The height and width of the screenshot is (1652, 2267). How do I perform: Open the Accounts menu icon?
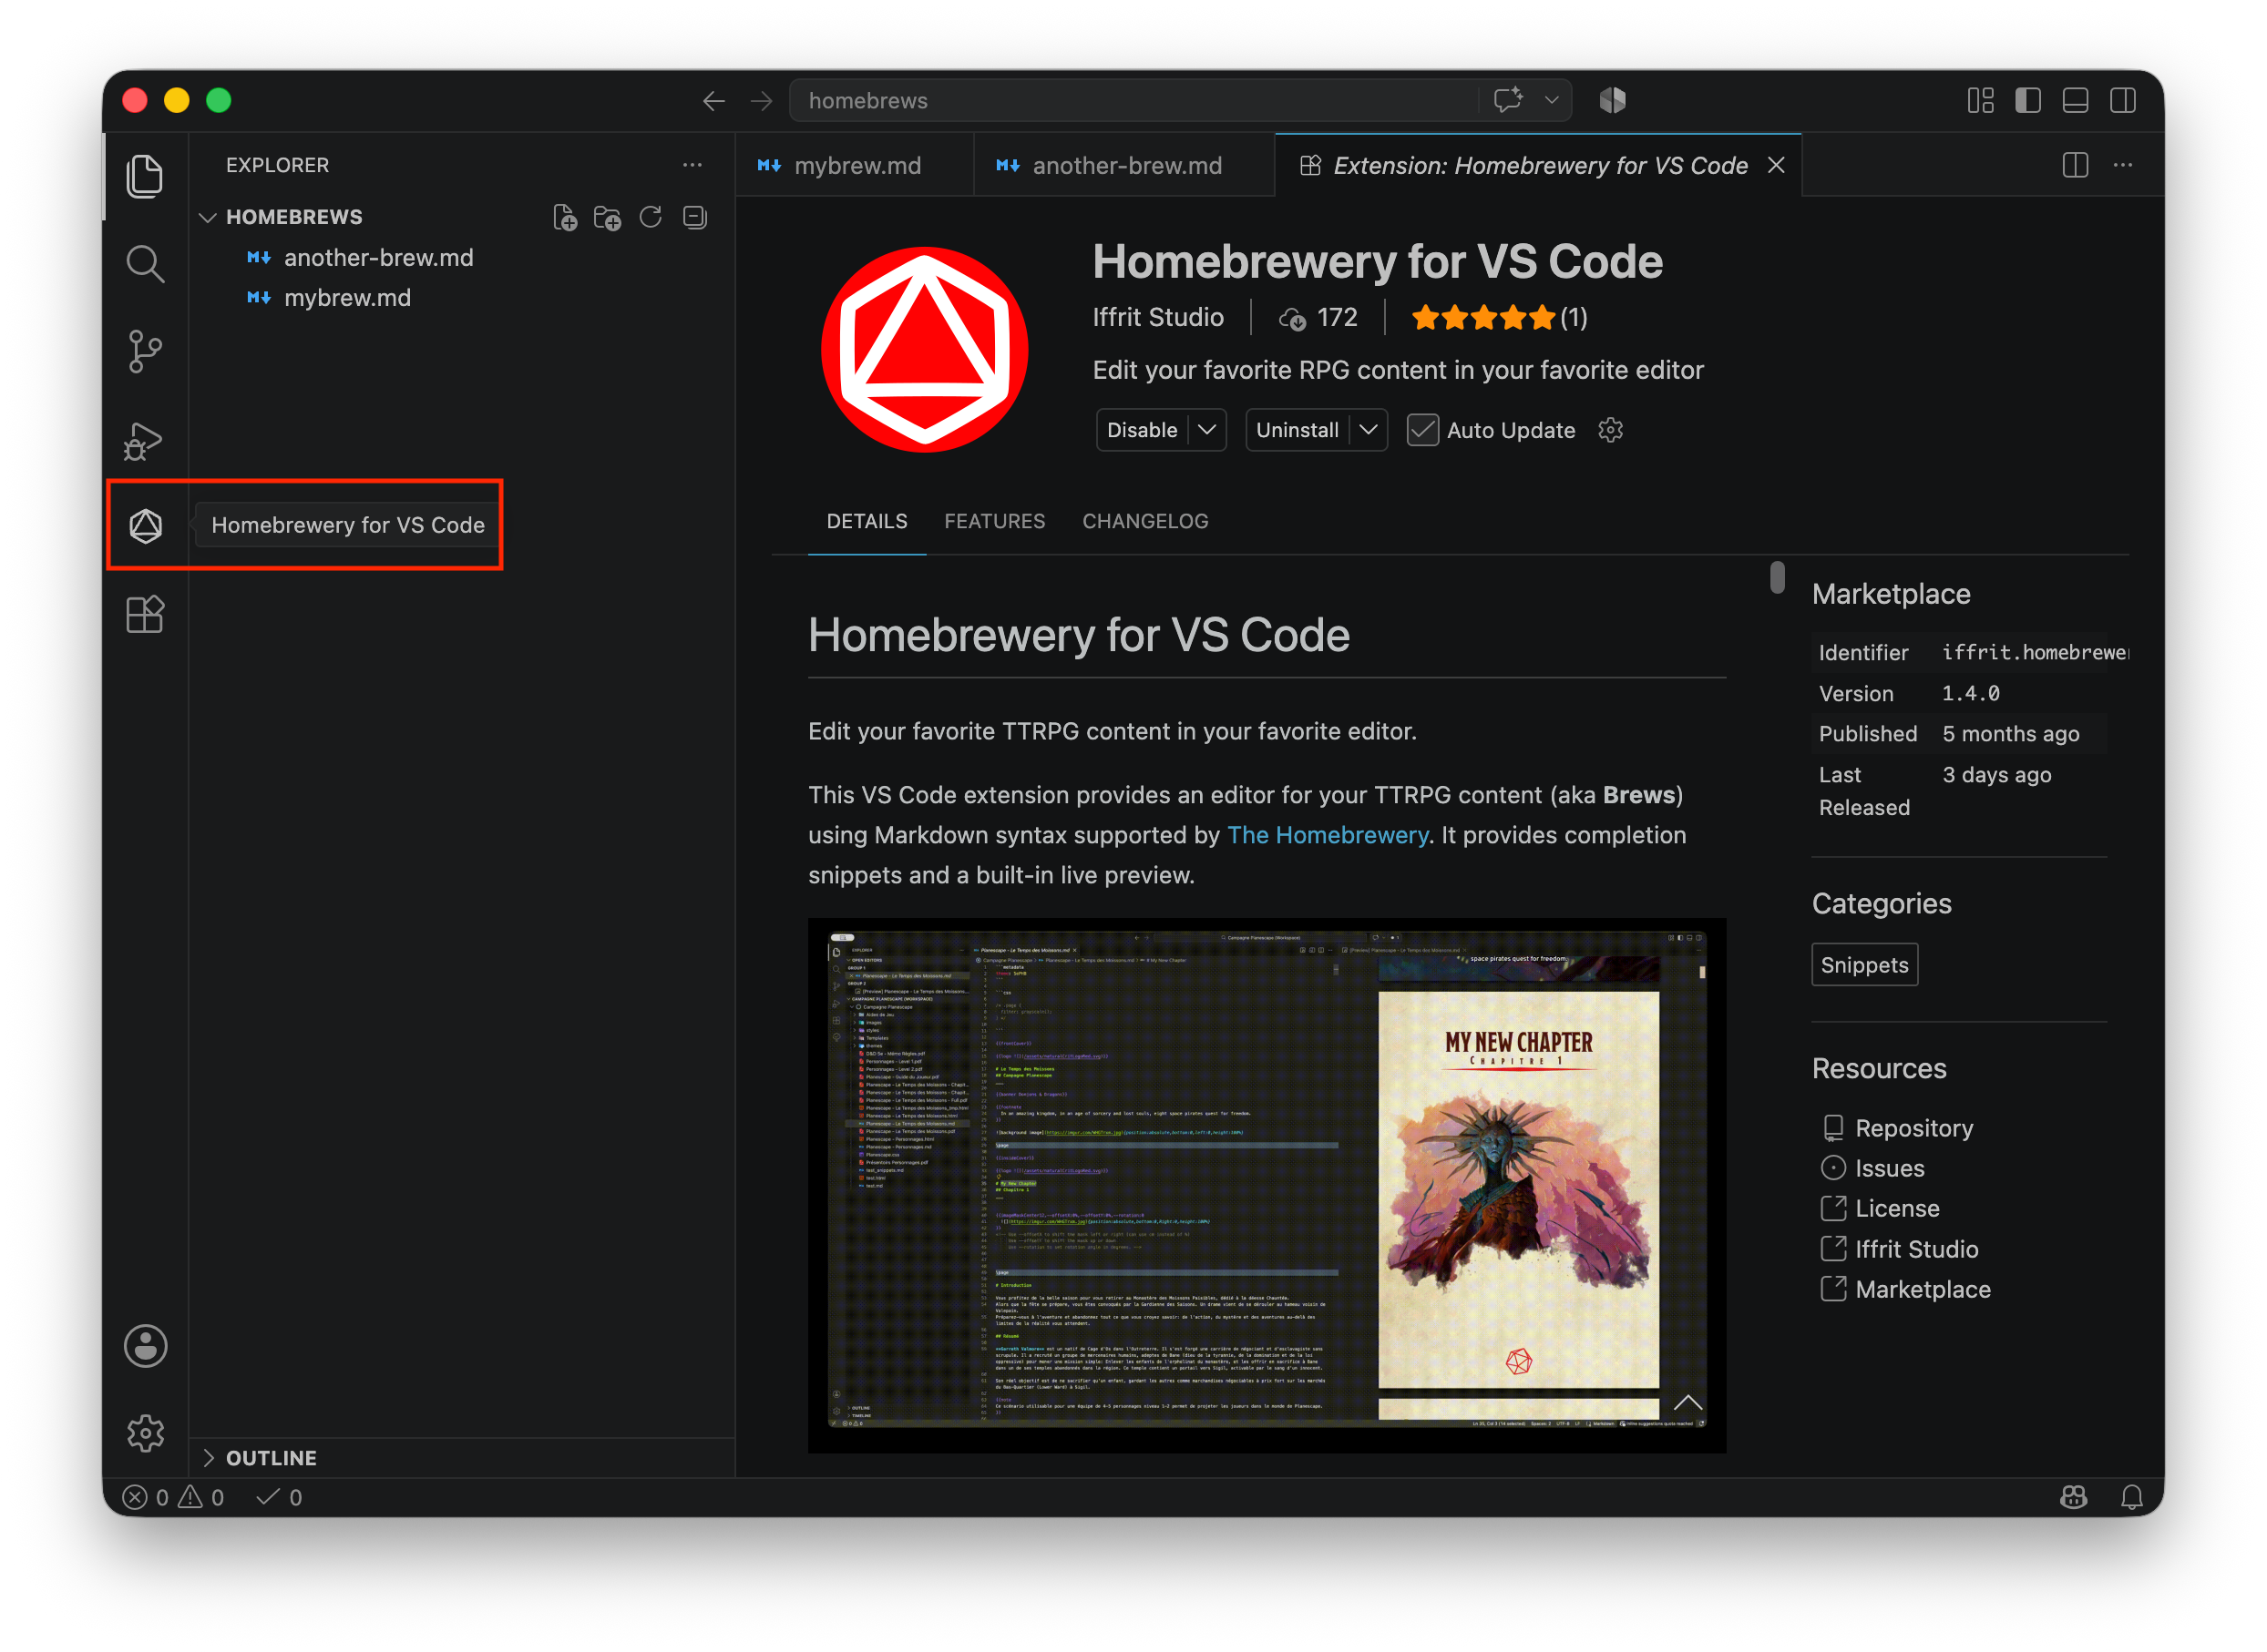tap(145, 1346)
